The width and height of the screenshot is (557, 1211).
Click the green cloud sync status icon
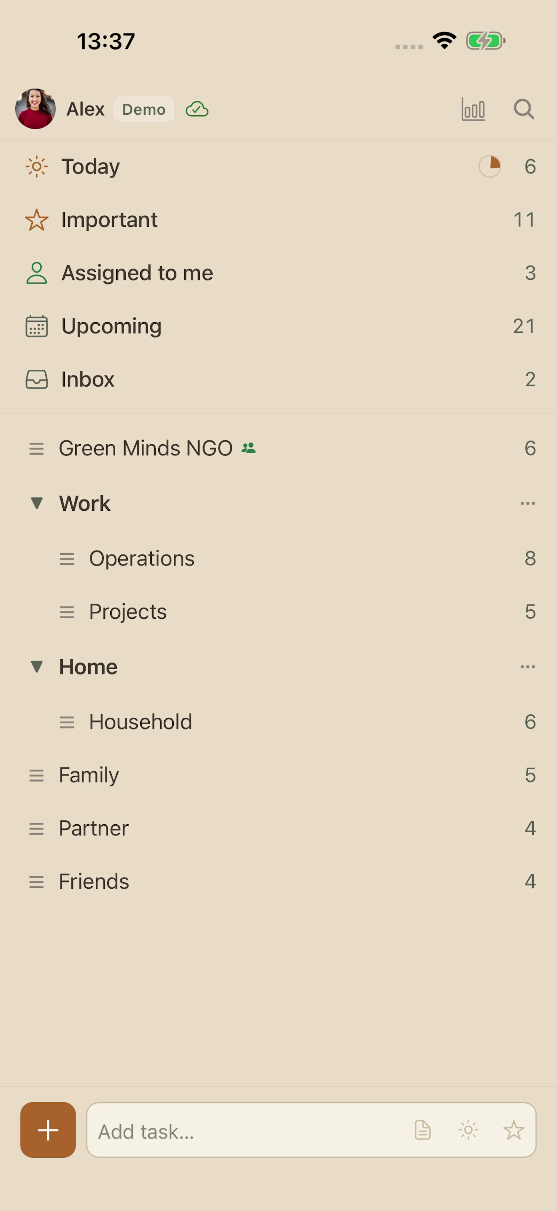[x=197, y=109]
